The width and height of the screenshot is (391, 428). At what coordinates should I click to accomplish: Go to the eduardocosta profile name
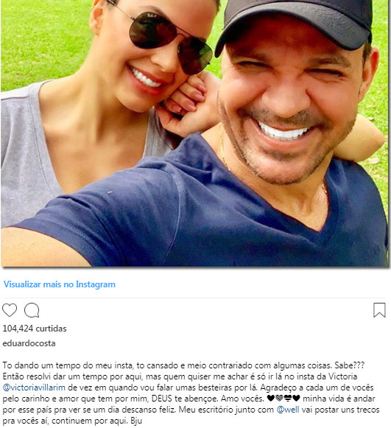click(29, 343)
